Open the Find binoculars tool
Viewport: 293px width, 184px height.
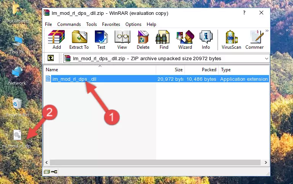(164, 40)
